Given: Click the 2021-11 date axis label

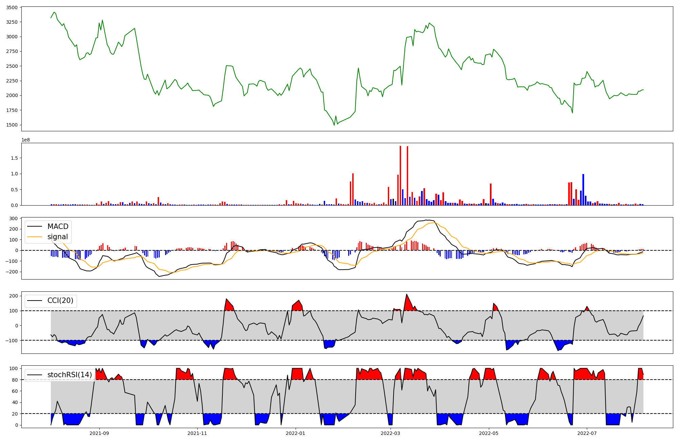Looking at the screenshot, I should coord(197,433).
